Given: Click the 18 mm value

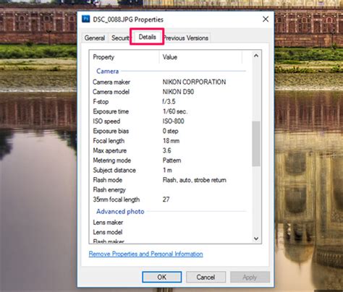Looking at the screenshot, I should click(171, 141).
